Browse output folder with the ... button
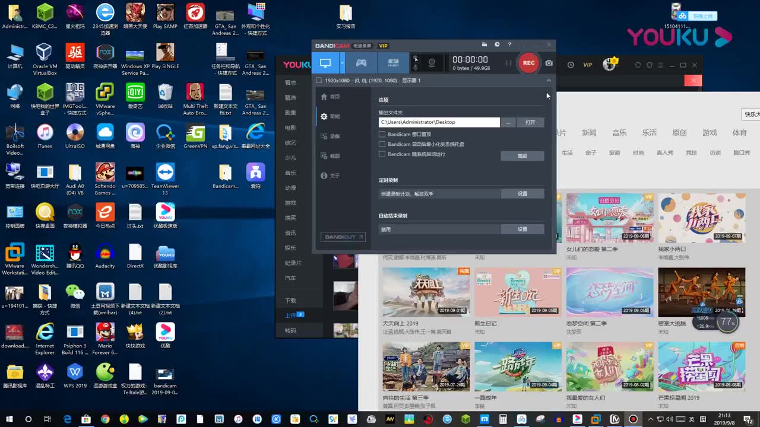 pyautogui.click(x=508, y=122)
